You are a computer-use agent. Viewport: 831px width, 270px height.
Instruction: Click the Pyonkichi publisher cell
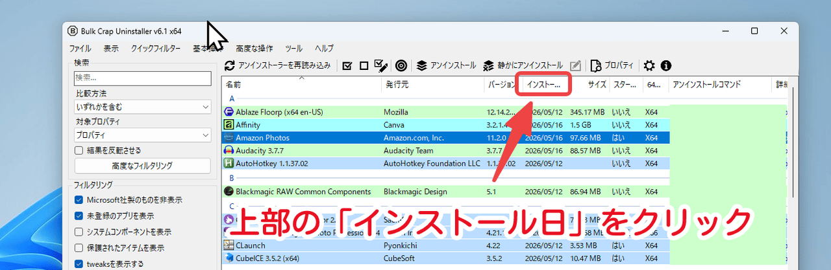point(401,245)
